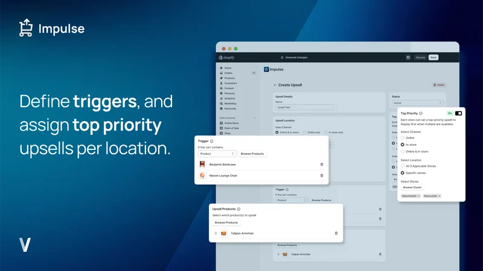Image resolution: width=483 pixels, height=271 pixels.
Task: Click the Online Store icon
Action: click(x=221, y=123)
